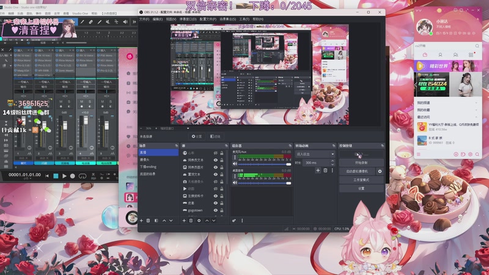Image resolution: width=489 pixels, height=275 pixels.
Task: Mute the 桌面音频 channel in OBS mixer
Action: [x=235, y=183]
